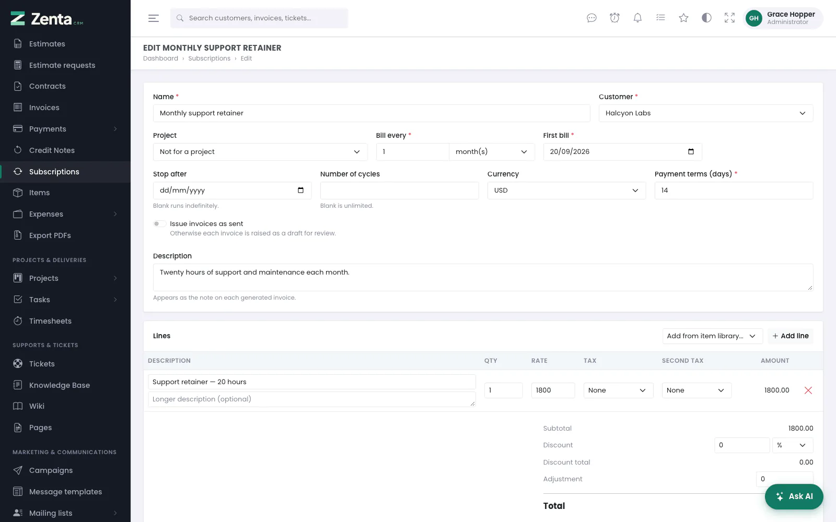Open the Customer dropdown showing Halcyon Labs
Screen dimensions: 836x522
[706, 113]
